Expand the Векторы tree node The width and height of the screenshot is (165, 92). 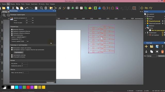(145, 16)
